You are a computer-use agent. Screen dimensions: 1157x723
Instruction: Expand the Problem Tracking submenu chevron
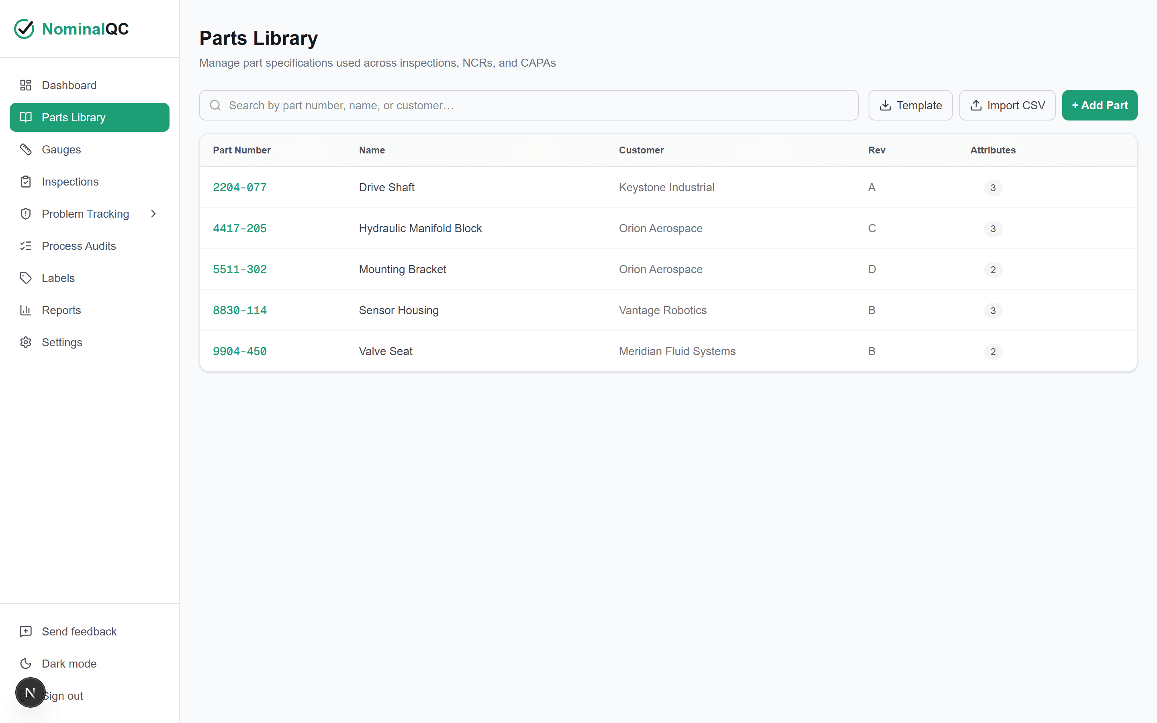[x=153, y=214]
